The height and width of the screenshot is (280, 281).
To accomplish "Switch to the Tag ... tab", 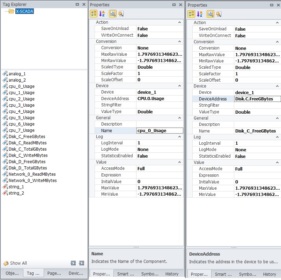I will click(33, 273).
